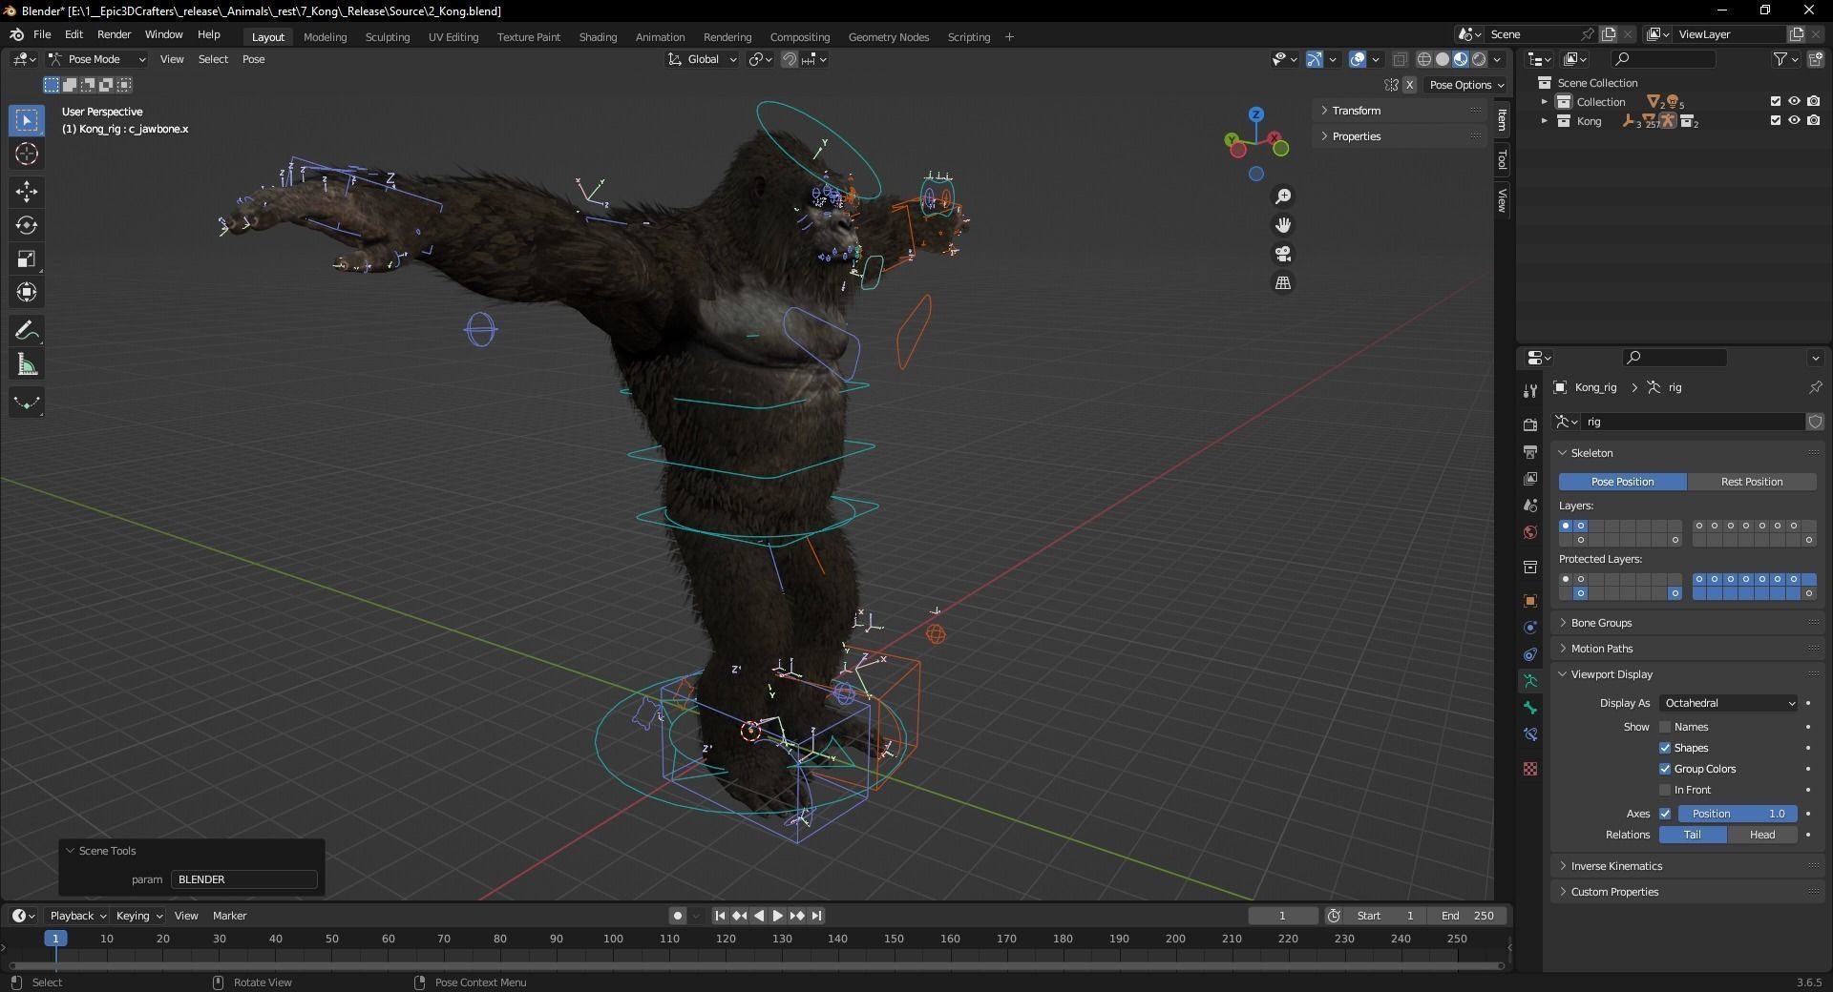Click the Pose Position button
Viewport: 1833px width, 992px height.
click(1623, 482)
